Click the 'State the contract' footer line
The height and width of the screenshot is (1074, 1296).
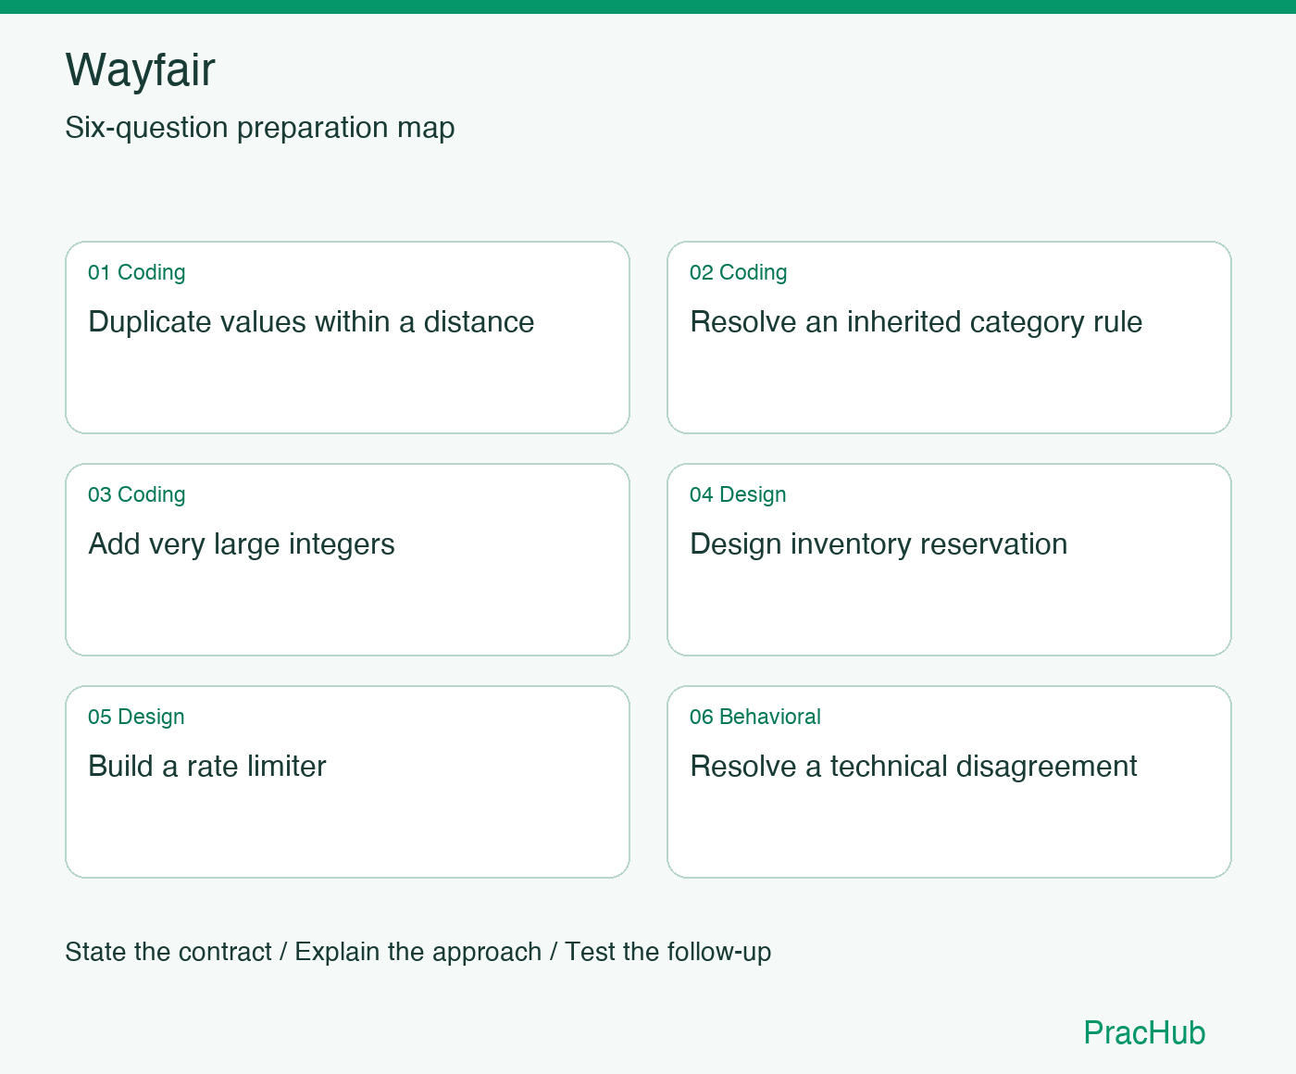(x=418, y=952)
